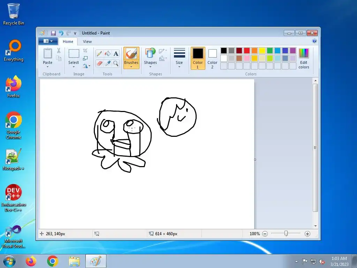Expand the Select dropdown arrow
Image resolution: width=357 pixels, height=268 pixels.
74,67
